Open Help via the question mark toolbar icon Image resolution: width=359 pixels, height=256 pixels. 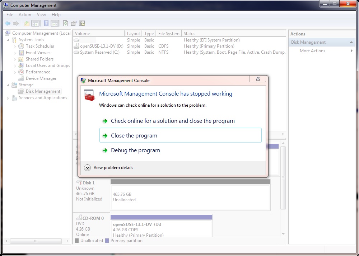click(46, 23)
